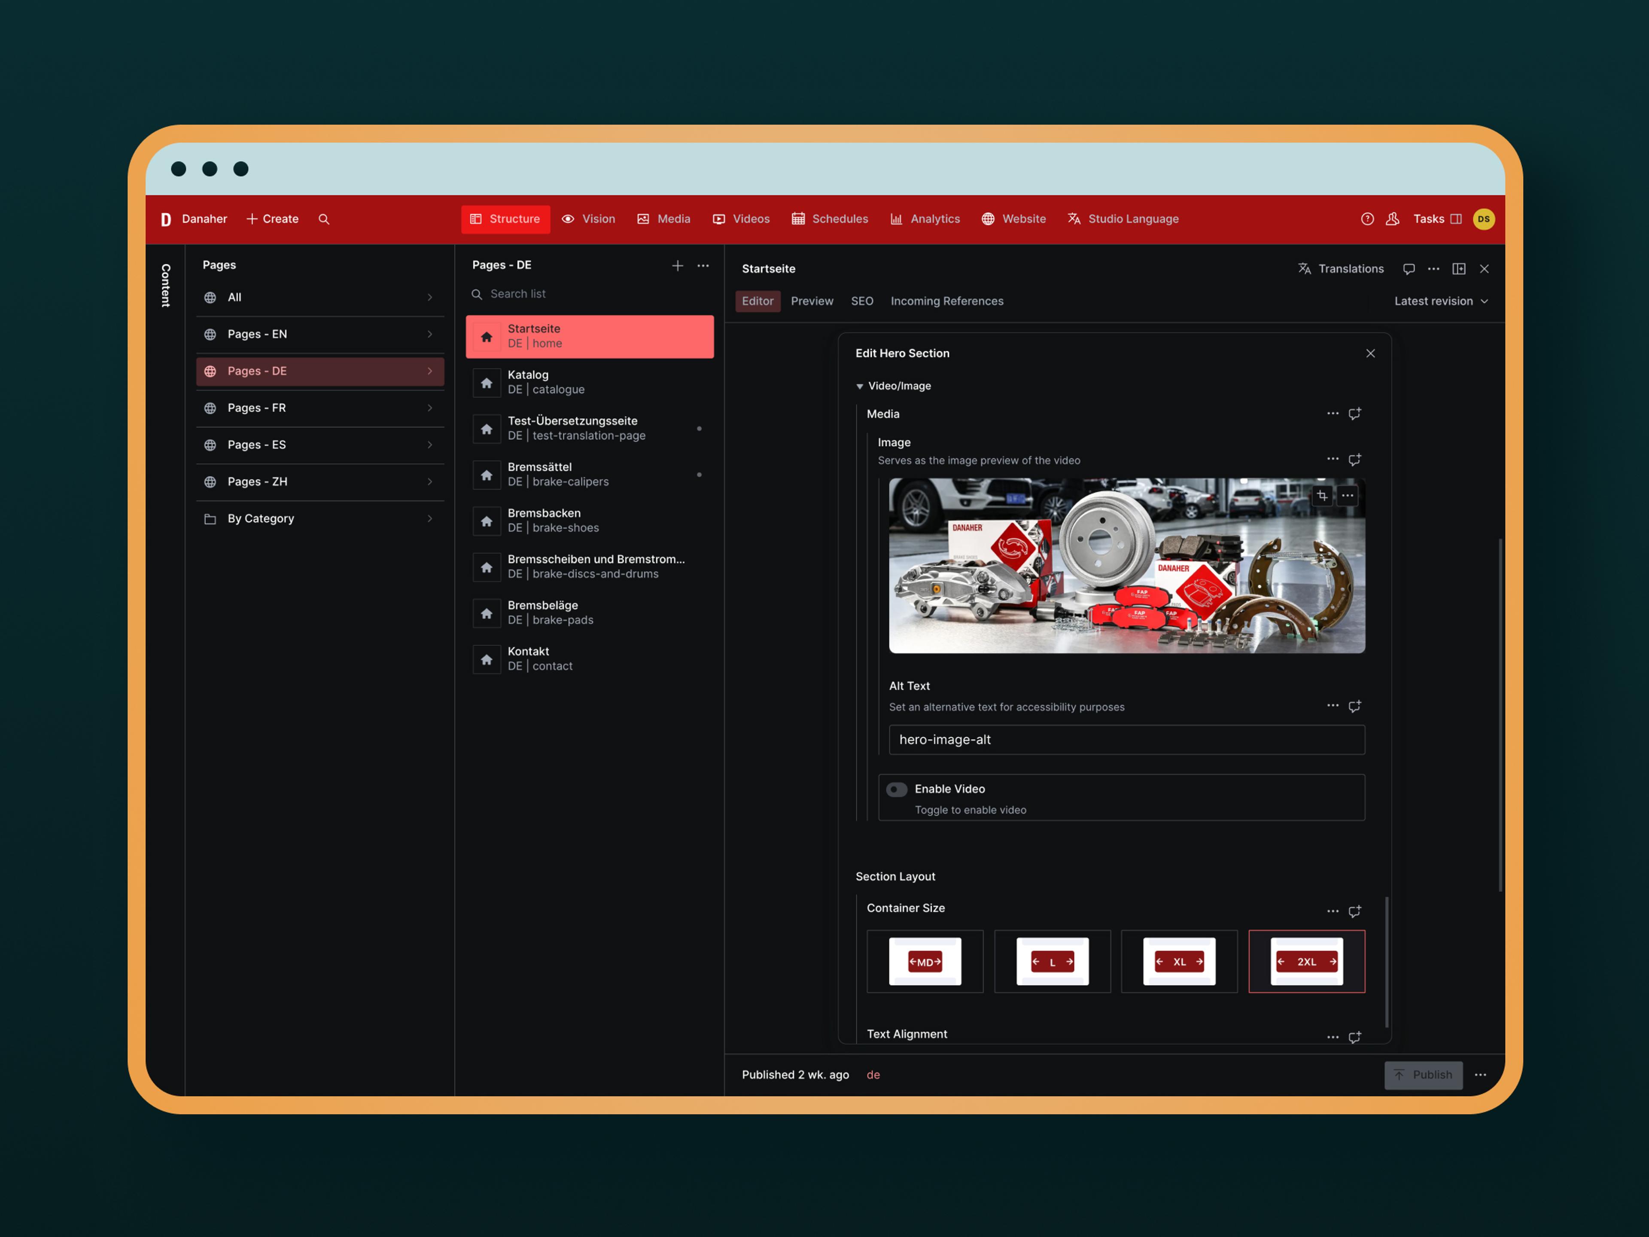
Task: Open the Latest revision dropdown
Action: [x=1440, y=301]
